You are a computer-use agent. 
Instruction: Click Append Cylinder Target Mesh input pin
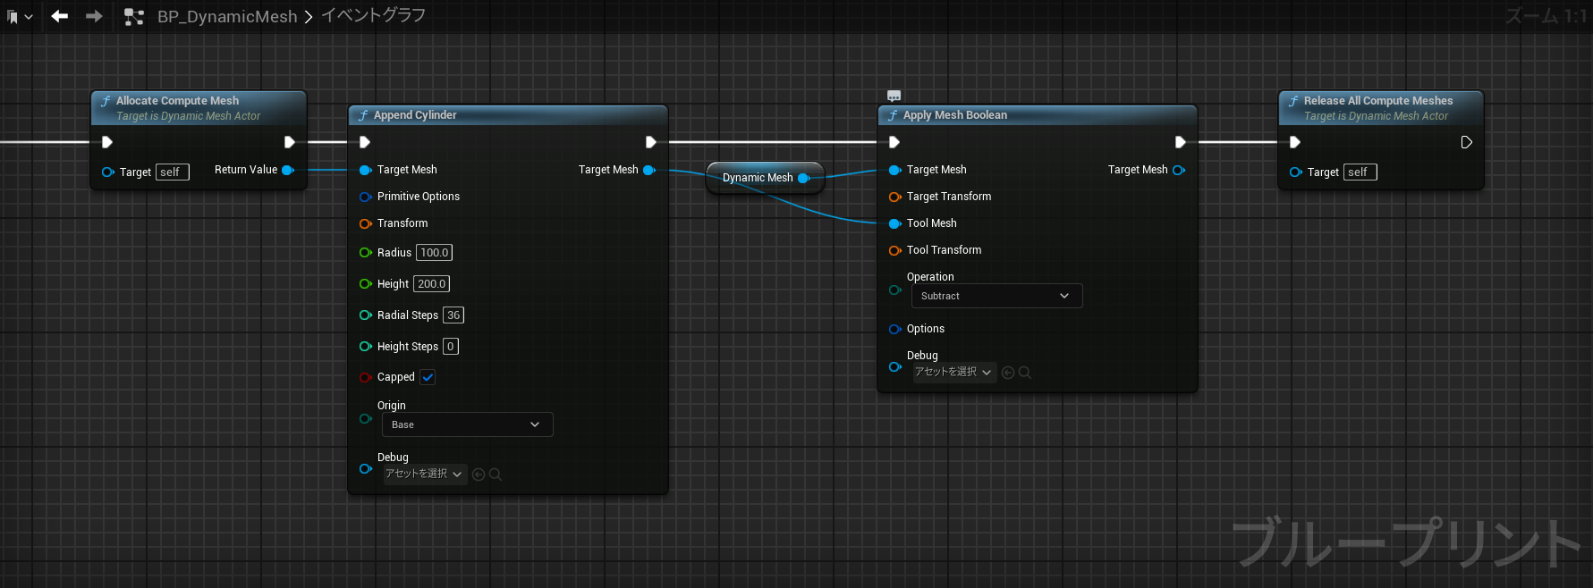click(366, 170)
